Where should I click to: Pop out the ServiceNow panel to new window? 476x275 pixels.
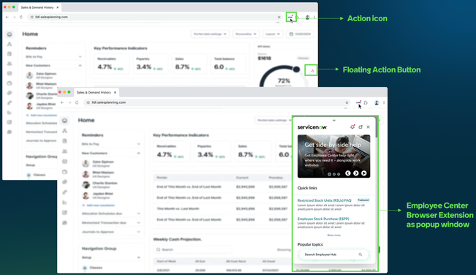(360, 127)
